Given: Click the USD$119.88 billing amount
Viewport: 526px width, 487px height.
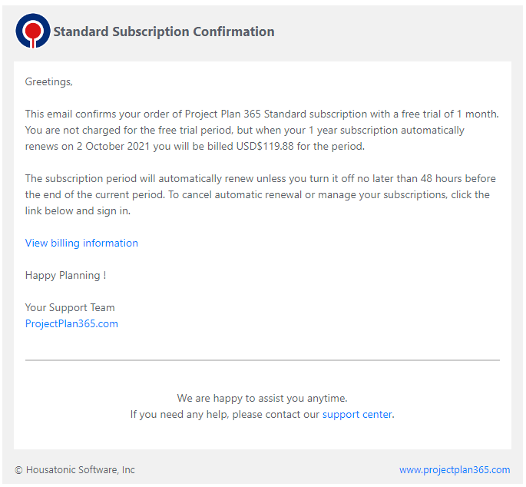Looking at the screenshot, I should point(265,147).
